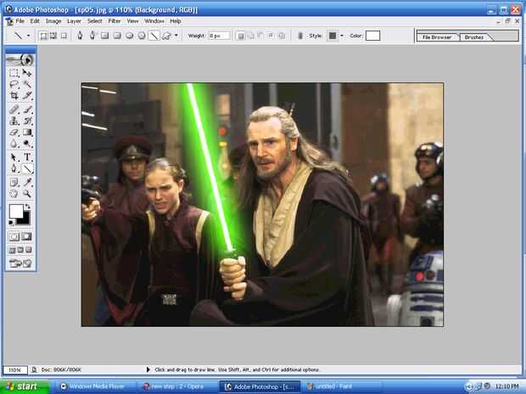Select the Crop tool
526x394 pixels.
pyautogui.click(x=14, y=96)
